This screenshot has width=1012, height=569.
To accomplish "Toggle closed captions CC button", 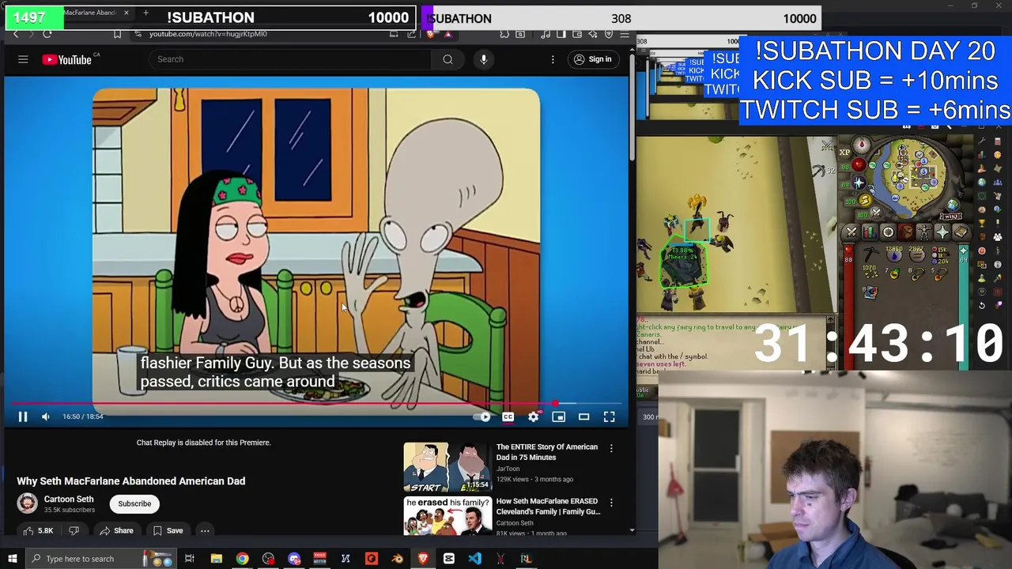I will [x=508, y=416].
